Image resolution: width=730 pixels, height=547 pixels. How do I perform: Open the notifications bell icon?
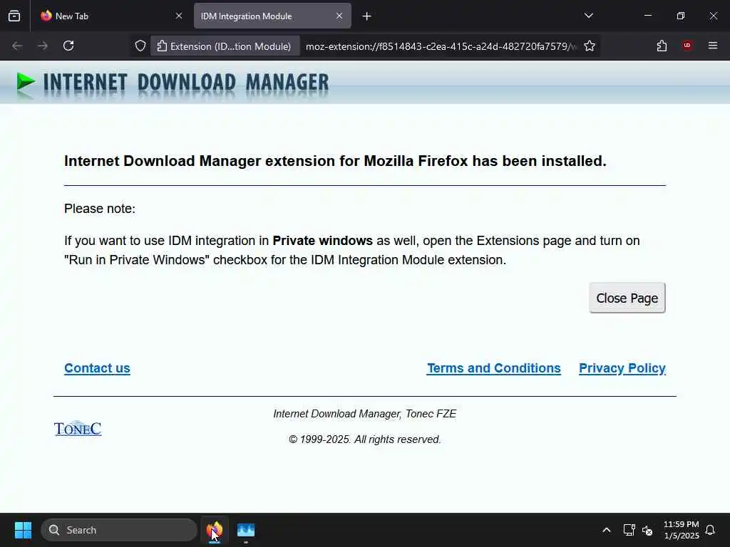click(x=711, y=530)
